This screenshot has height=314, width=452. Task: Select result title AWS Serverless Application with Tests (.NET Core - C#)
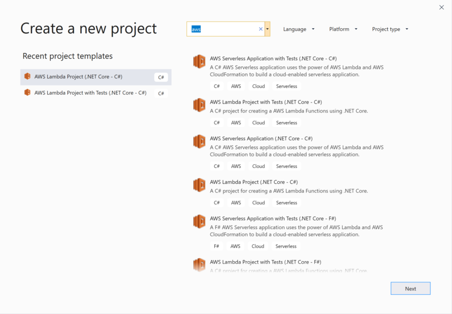click(x=273, y=59)
